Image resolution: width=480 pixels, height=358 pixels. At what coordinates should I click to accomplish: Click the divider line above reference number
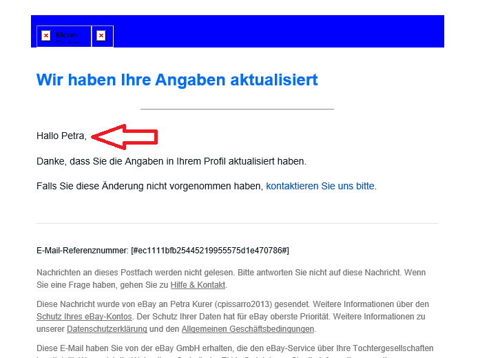point(237,224)
